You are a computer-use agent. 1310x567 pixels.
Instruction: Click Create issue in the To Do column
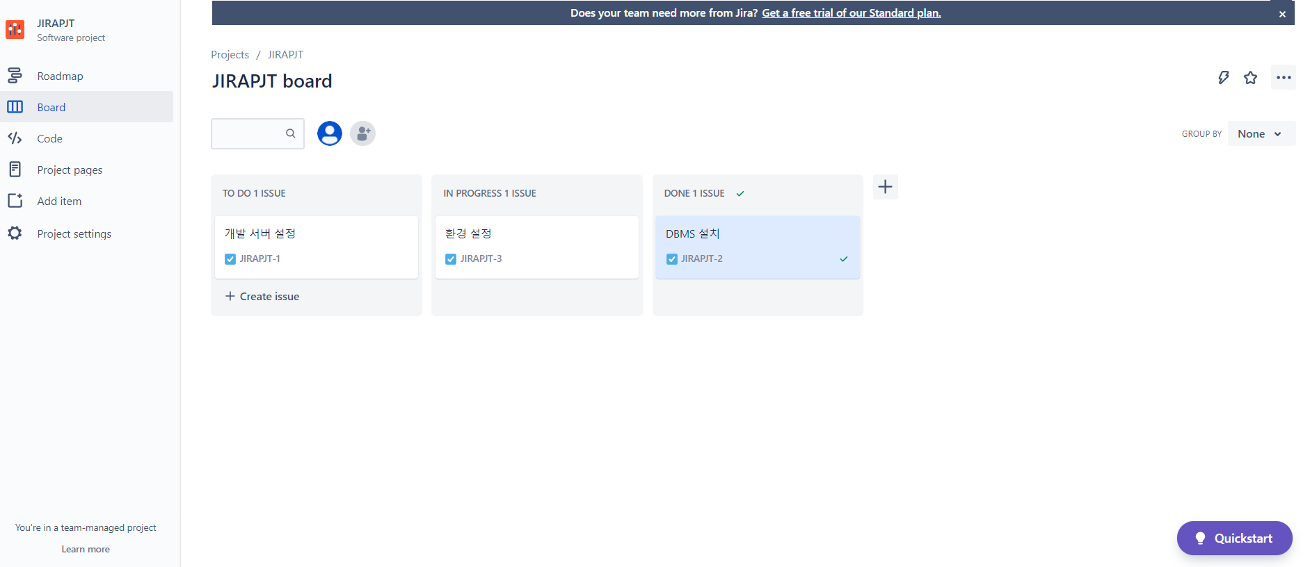click(x=262, y=296)
